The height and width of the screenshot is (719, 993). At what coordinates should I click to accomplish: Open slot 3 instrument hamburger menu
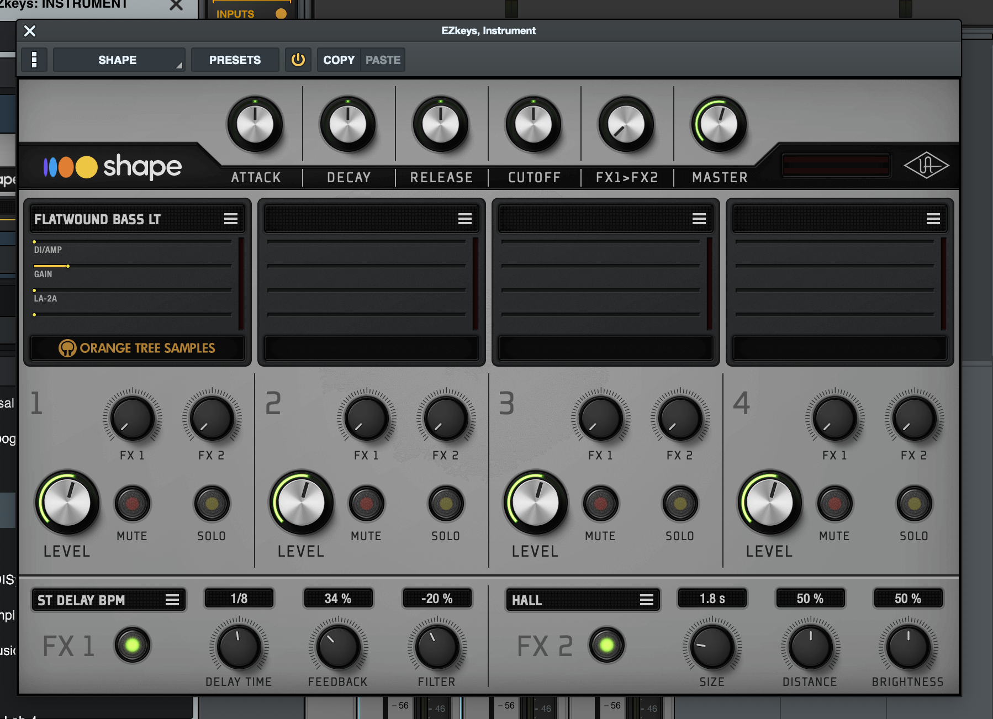(x=699, y=219)
